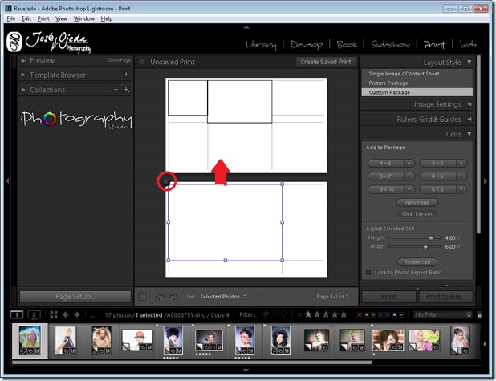Expand the Template Browser panel
The width and height of the screenshot is (496, 381).
pos(23,75)
